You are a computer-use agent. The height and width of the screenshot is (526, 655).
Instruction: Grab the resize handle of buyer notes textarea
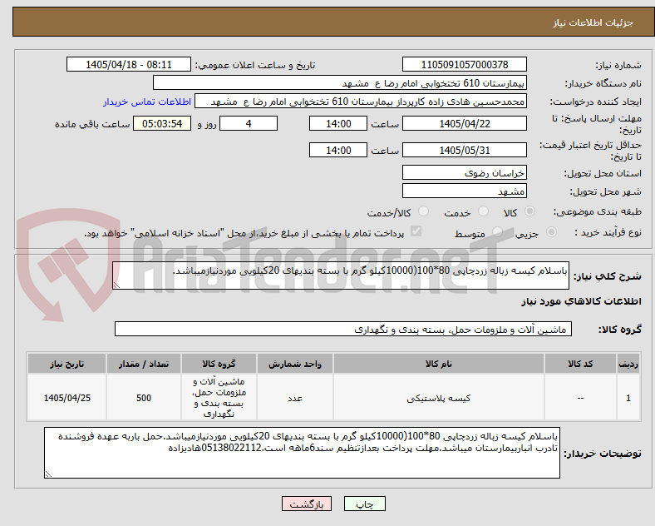click(x=48, y=474)
